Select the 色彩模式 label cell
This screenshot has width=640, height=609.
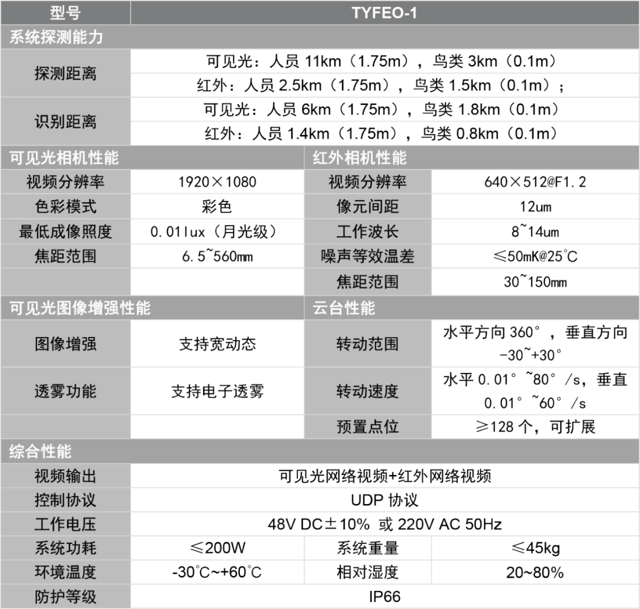[x=66, y=206]
